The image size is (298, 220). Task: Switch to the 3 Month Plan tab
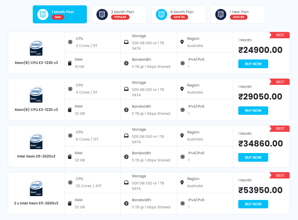tap(119, 14)
